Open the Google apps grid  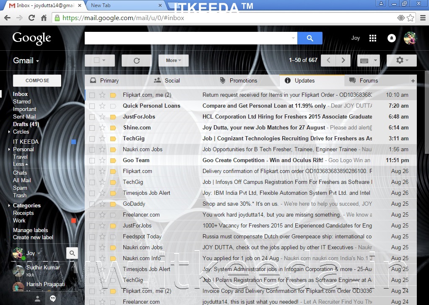coord(373,38)
